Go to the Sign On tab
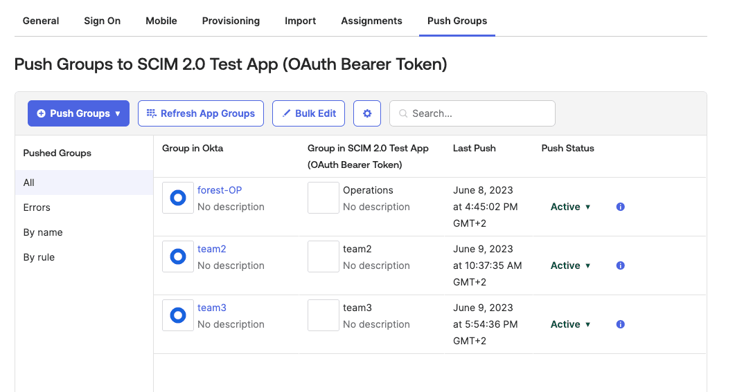The width and height of the screenshot is (735, 392). tap(103, 21)
